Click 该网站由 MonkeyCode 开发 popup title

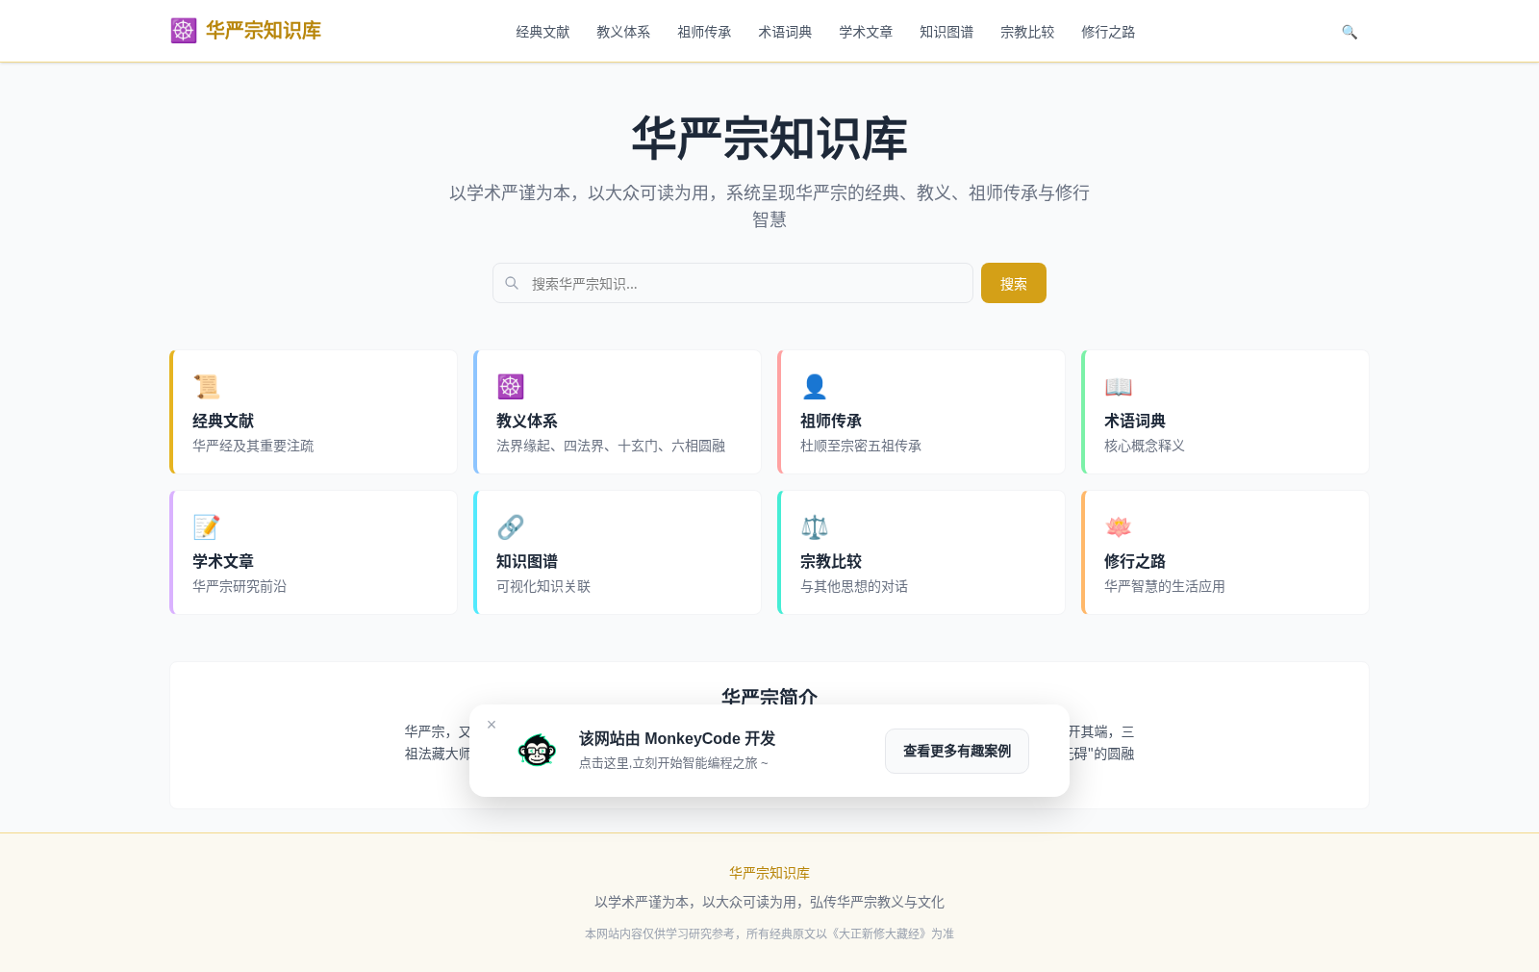pyautogui.click(x=677, y=738)
